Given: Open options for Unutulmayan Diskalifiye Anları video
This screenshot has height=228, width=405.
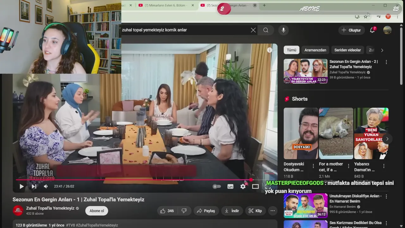Looking at the screenshot, I should [386, 196].
